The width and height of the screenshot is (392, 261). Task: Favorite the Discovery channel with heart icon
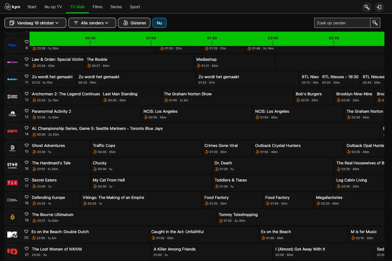27,145
